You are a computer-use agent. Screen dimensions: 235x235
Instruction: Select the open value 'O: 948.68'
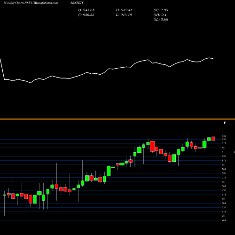pyautogui.click(x=86, y=10)
